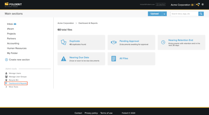Open the My Folder section

click(13, 53)
